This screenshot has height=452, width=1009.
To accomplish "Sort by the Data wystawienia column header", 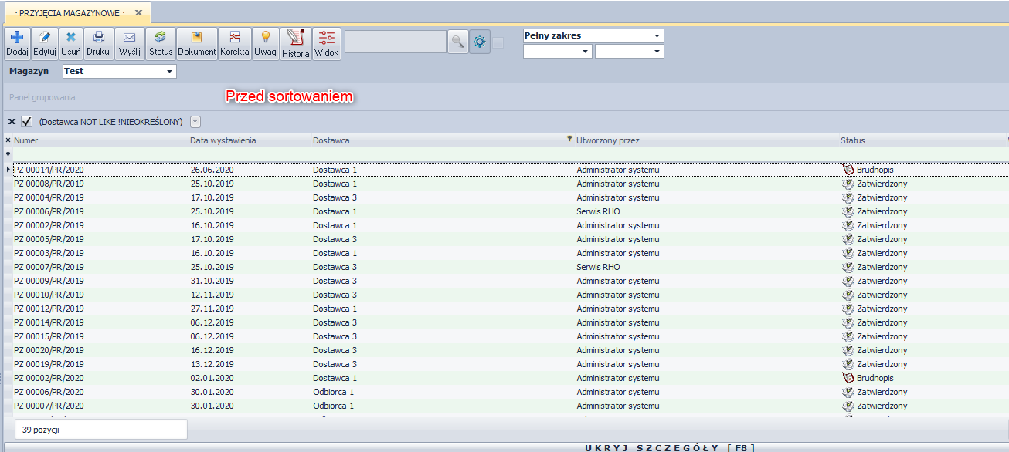I will point(223,140).
